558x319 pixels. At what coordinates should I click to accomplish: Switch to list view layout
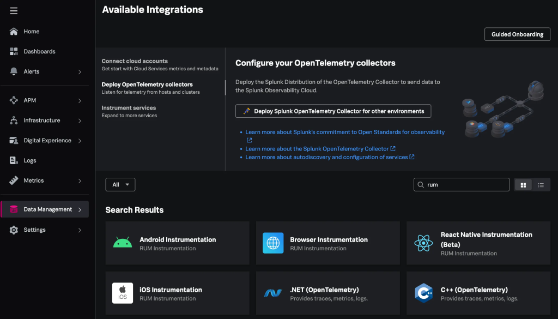tap(541, 185)
